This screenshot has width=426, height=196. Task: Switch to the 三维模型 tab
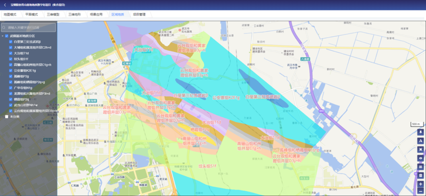coord(53,14)
